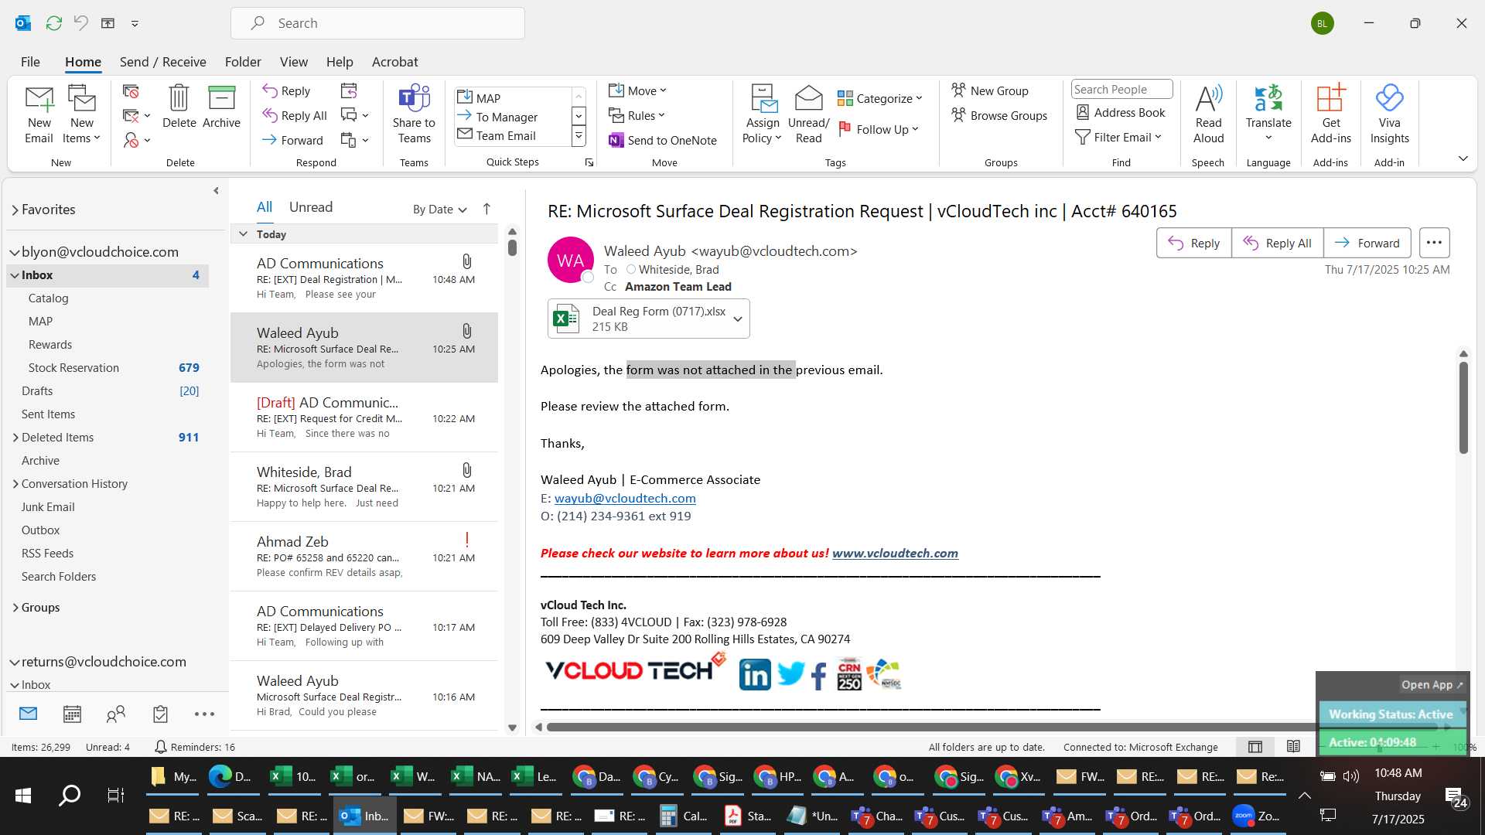Image resolution: width=1485 pixels, height=835 pixels.
Task: Switch to Normal view layout in status bar
Action: [1255, 747]
